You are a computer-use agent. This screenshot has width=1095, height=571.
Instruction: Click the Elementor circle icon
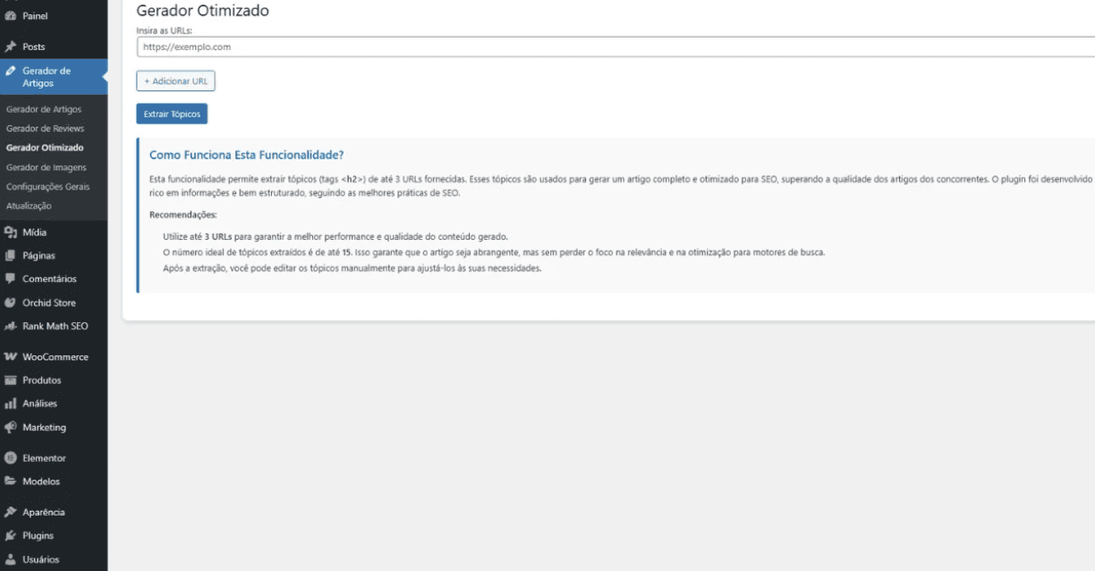[11, 458]
